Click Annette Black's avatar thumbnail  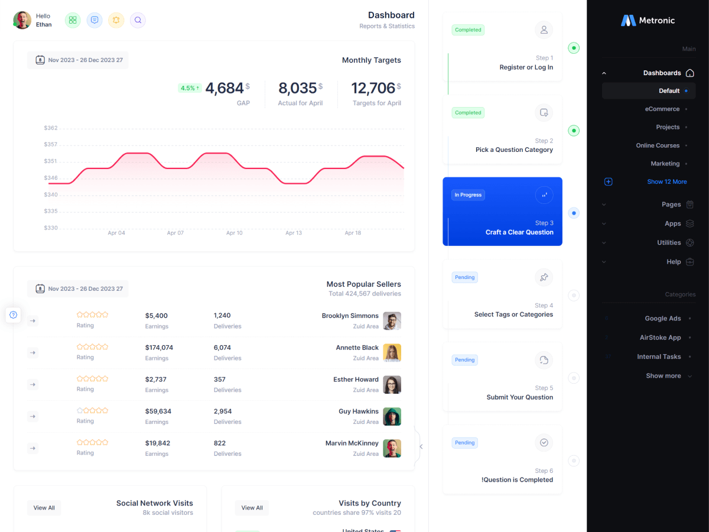click(x=392, y=353)
